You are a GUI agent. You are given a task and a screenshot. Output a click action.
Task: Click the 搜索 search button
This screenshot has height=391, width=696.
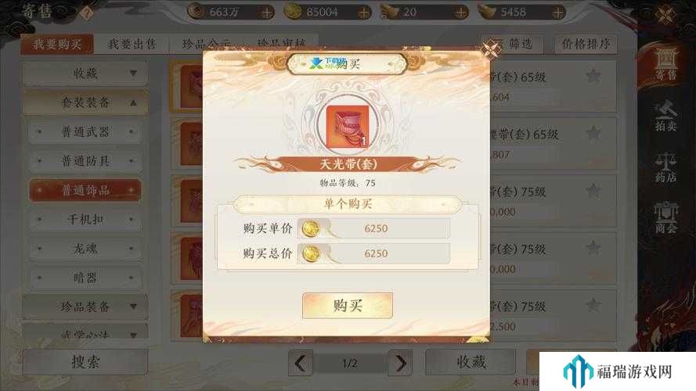click(85, 362)
